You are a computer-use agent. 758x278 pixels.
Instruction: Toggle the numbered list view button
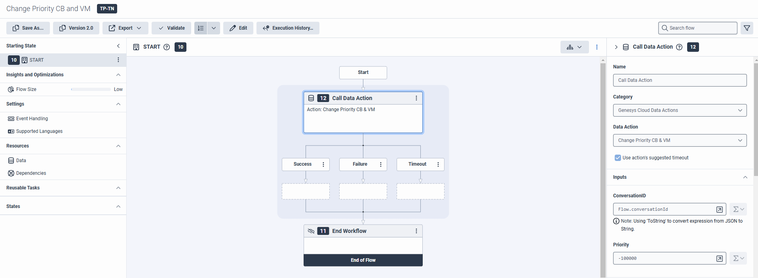tap(201, 28)
